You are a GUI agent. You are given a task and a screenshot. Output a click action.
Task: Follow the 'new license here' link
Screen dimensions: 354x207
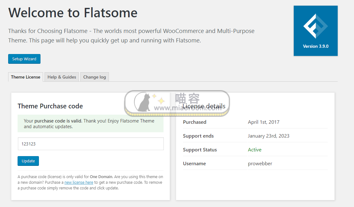(79, 182)
